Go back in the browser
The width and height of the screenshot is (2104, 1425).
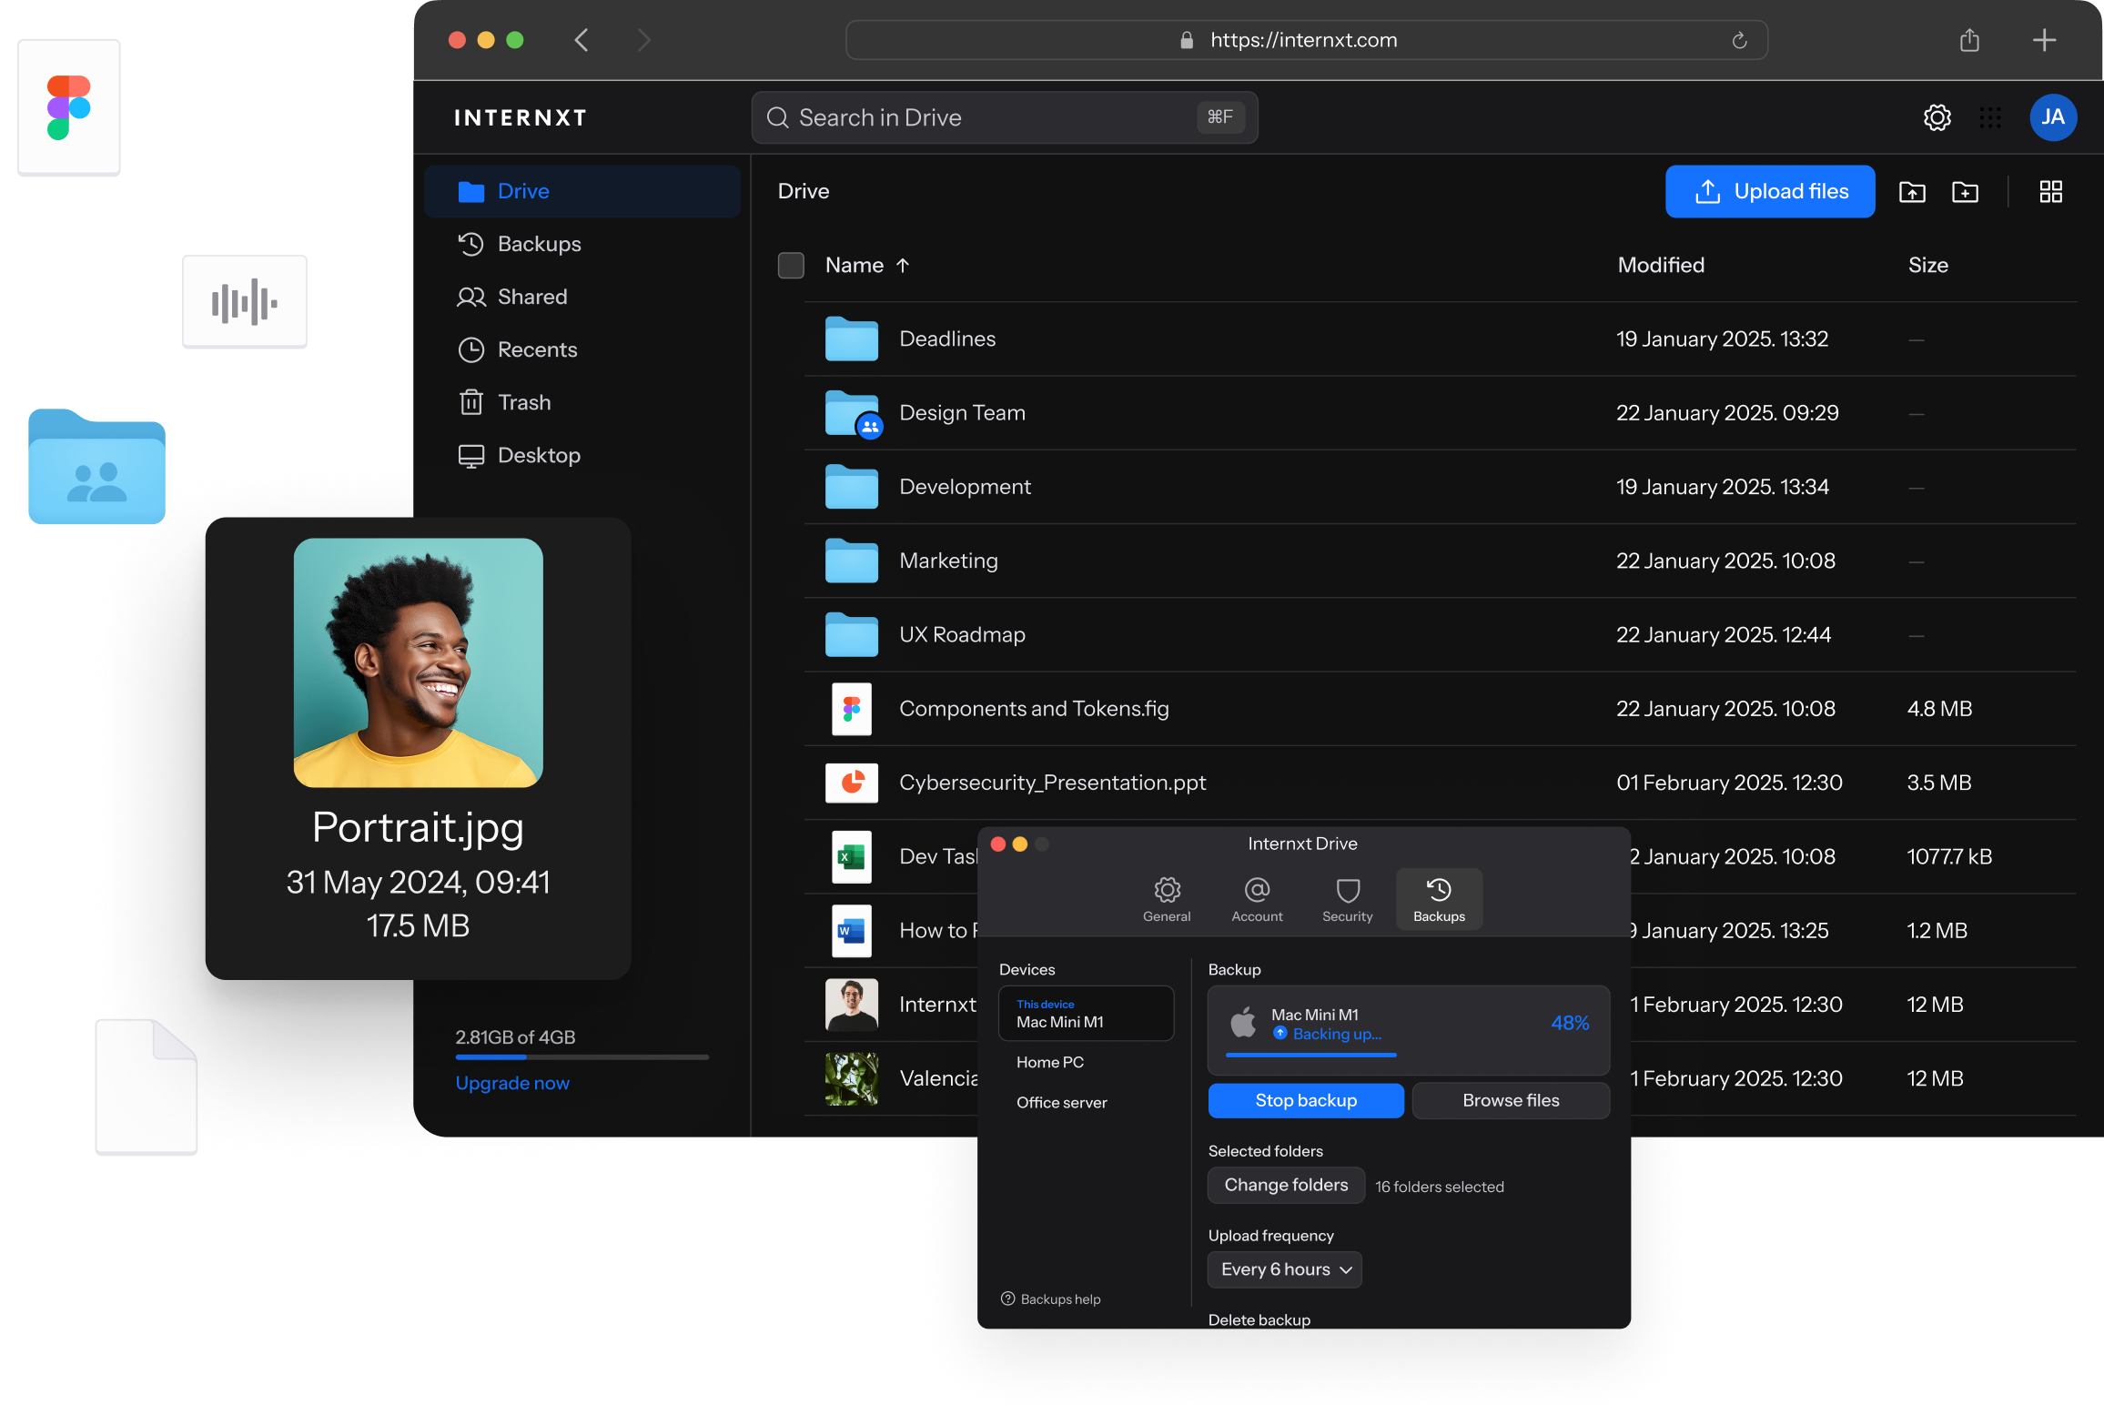[582, 40]
